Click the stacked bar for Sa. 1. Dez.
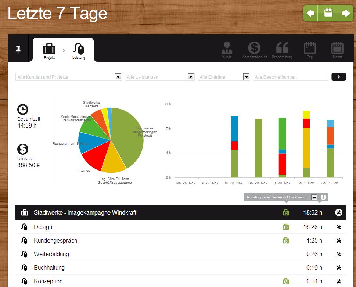 (306, 144)
